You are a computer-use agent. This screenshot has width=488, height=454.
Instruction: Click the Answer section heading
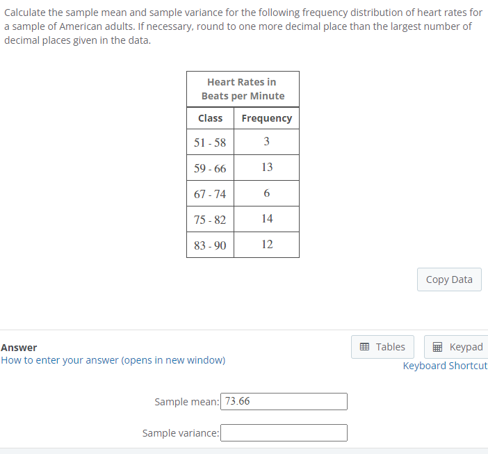tap(19, 348)
